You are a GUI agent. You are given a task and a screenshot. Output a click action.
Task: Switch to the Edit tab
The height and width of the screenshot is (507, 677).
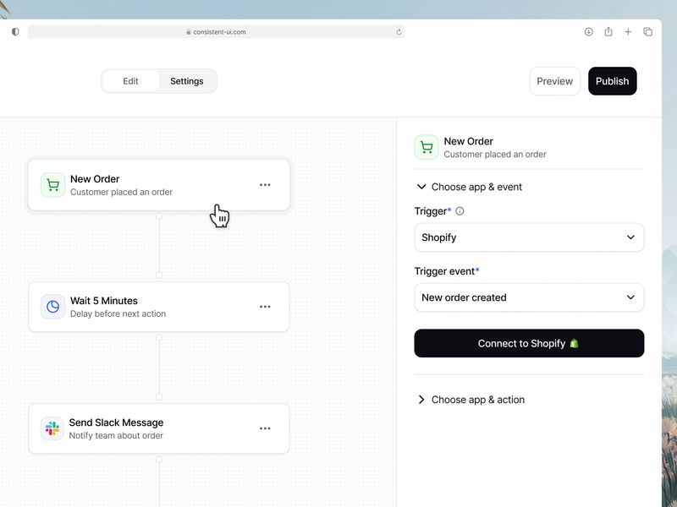tap(130, 81)
